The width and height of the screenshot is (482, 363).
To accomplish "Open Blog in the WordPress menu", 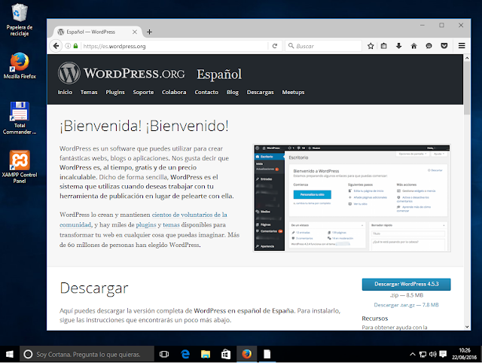I will 233,92.
